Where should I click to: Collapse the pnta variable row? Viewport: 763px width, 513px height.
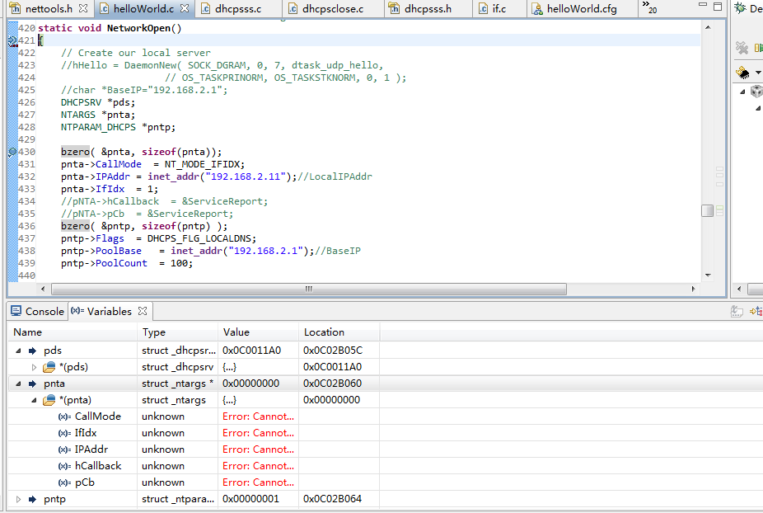click(x=18, y=384)
